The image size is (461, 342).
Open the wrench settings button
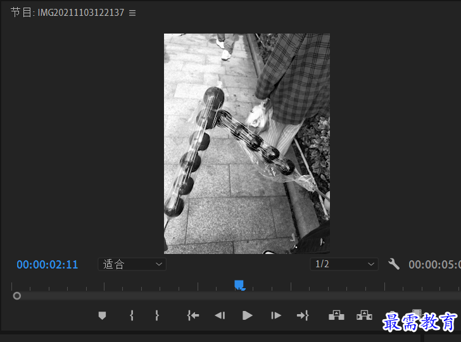(x=394, y=264)
